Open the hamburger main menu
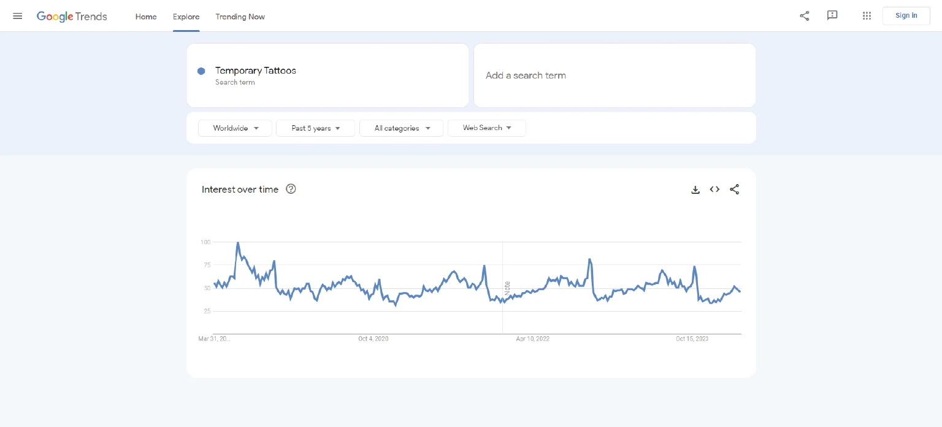This screenshot has width=942, height=427. pyautogui.click(x=17, y=16)
